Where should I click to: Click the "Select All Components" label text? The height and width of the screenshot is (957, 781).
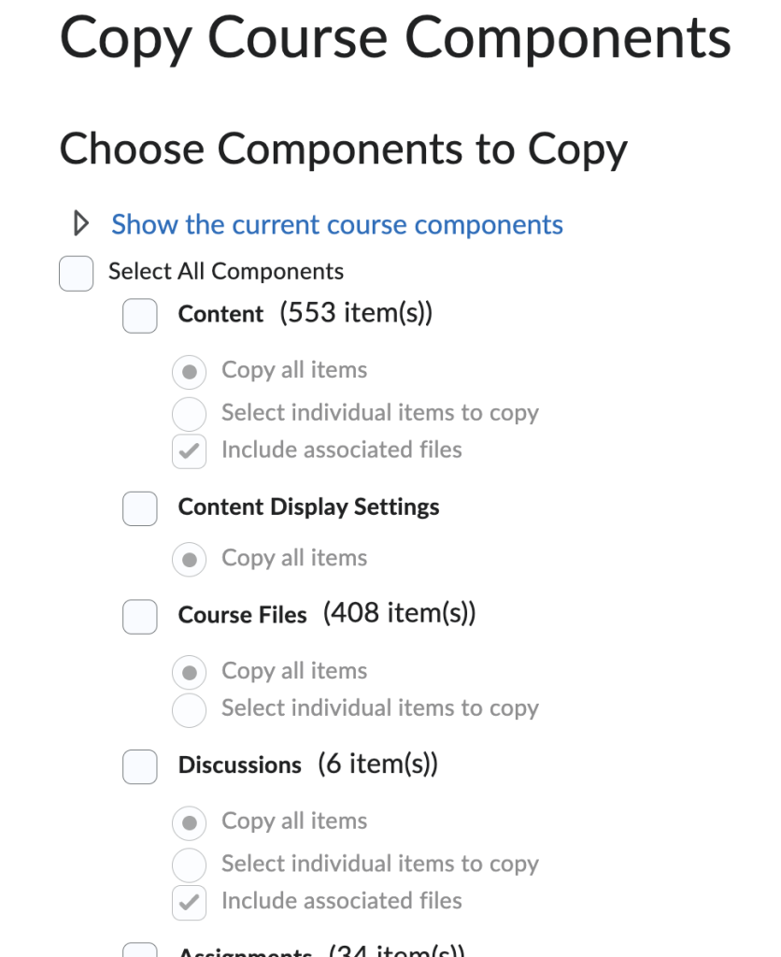pos(226,272)
